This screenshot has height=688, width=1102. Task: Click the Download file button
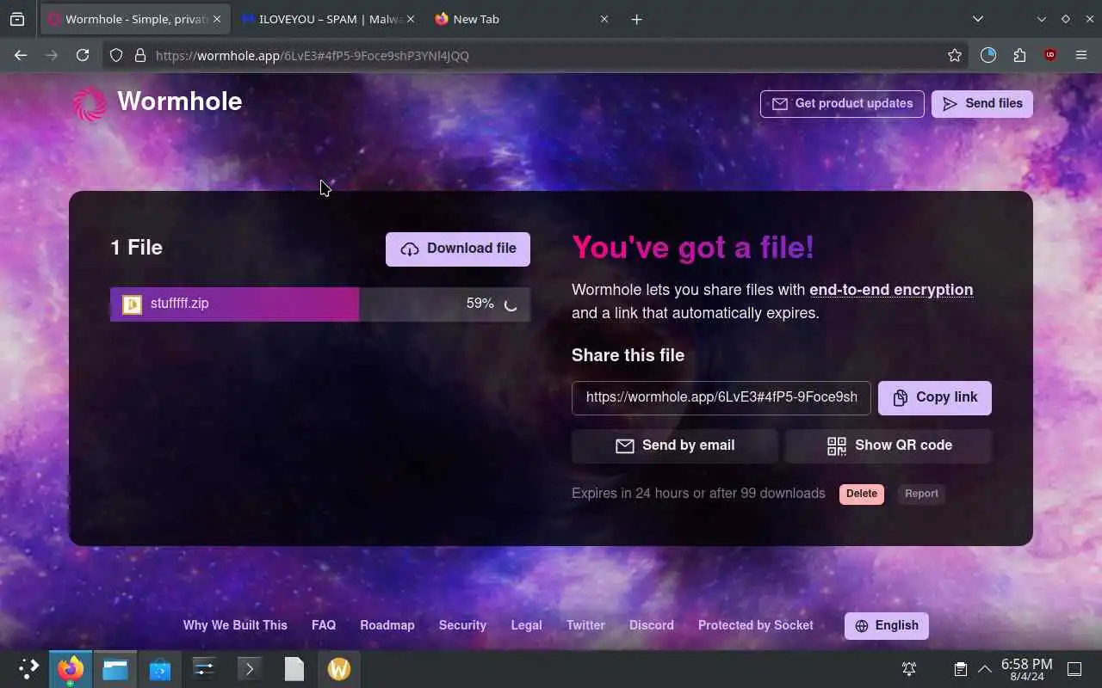tap(458, 249)
